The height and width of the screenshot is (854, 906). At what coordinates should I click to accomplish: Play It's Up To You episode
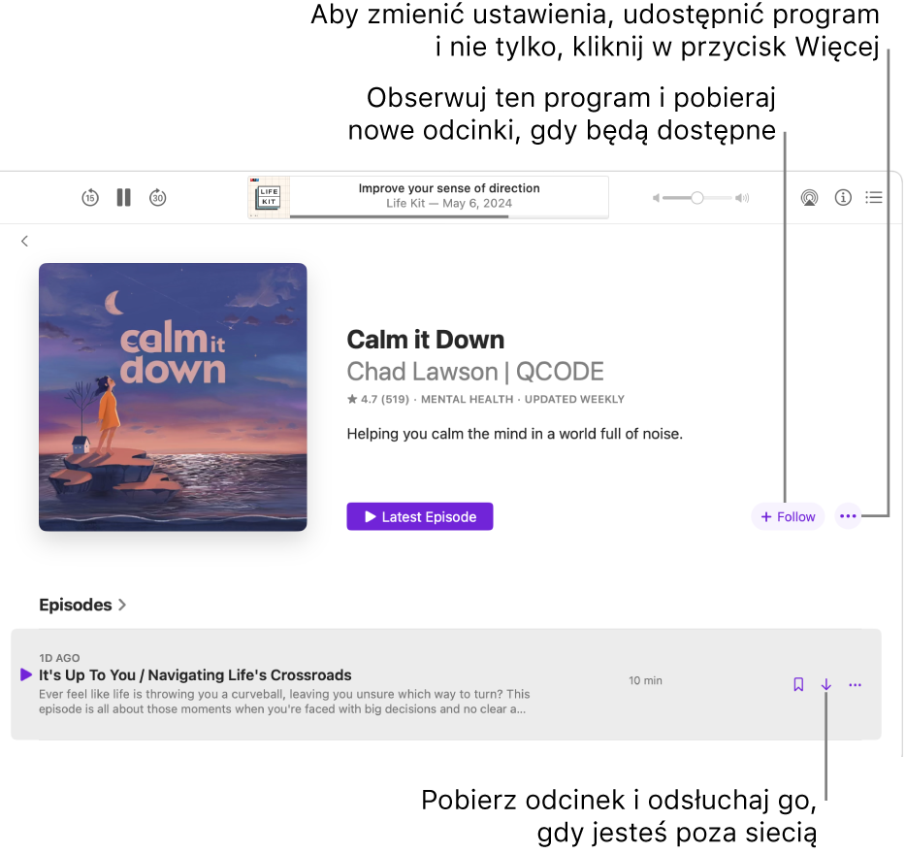25,674
